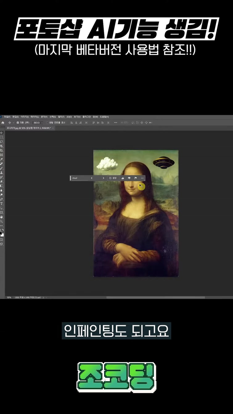Click the 50% zoom level field
This screenshot has height=414, width=233.
point(9,298)
